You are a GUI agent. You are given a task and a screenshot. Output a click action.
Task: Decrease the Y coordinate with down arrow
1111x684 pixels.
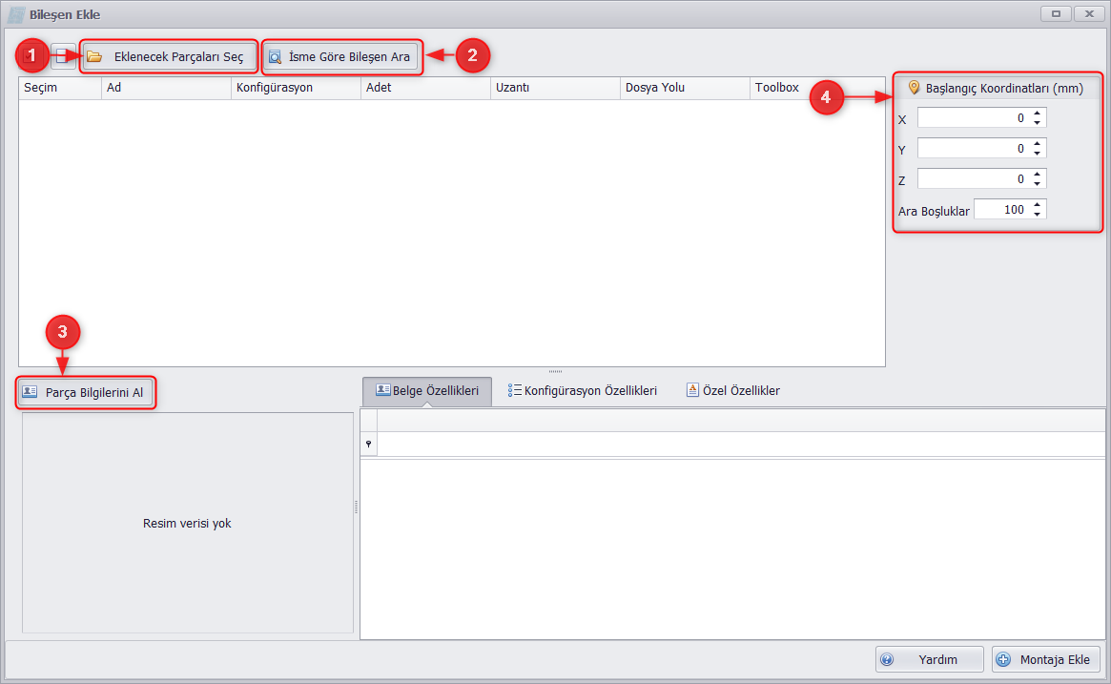[x=1038, y=153]
